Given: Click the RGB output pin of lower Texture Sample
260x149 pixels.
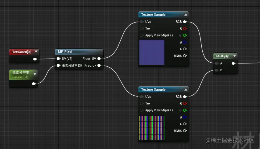Looking at the screenshot, I should click(x=185, y=97).
